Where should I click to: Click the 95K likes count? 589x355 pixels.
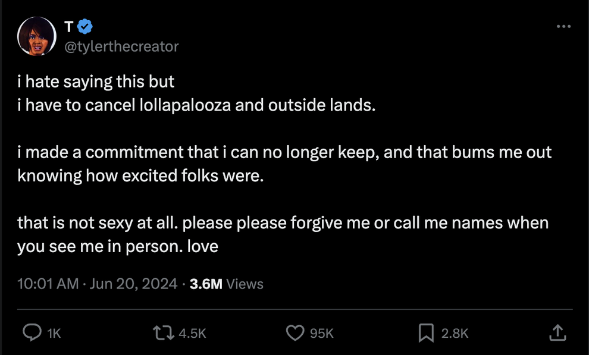[x=322, y=334]
